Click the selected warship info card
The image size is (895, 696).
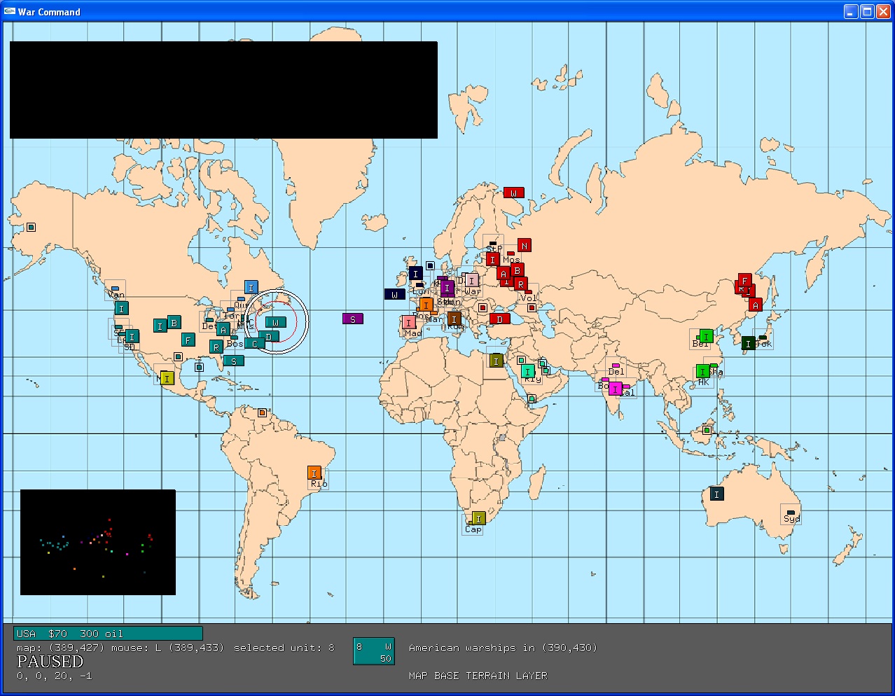click(374, 651)
